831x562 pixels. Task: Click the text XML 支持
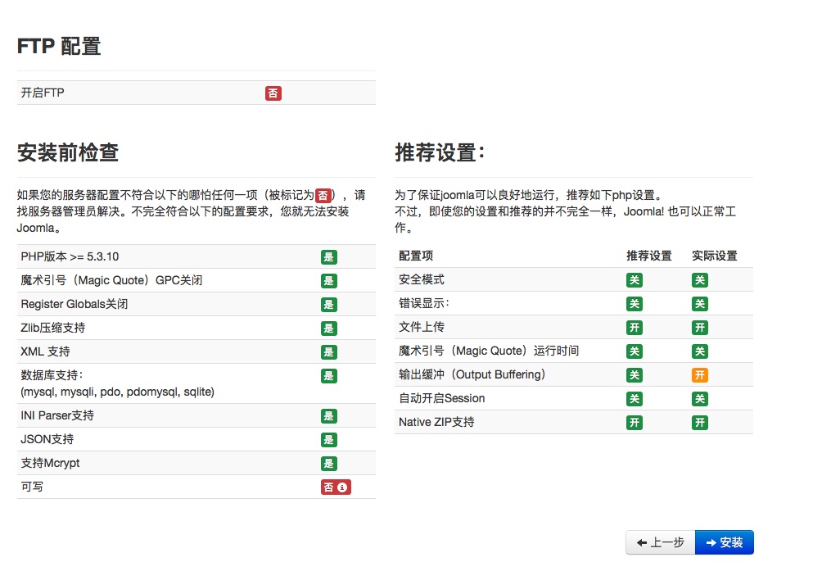[x=46, y=352]
